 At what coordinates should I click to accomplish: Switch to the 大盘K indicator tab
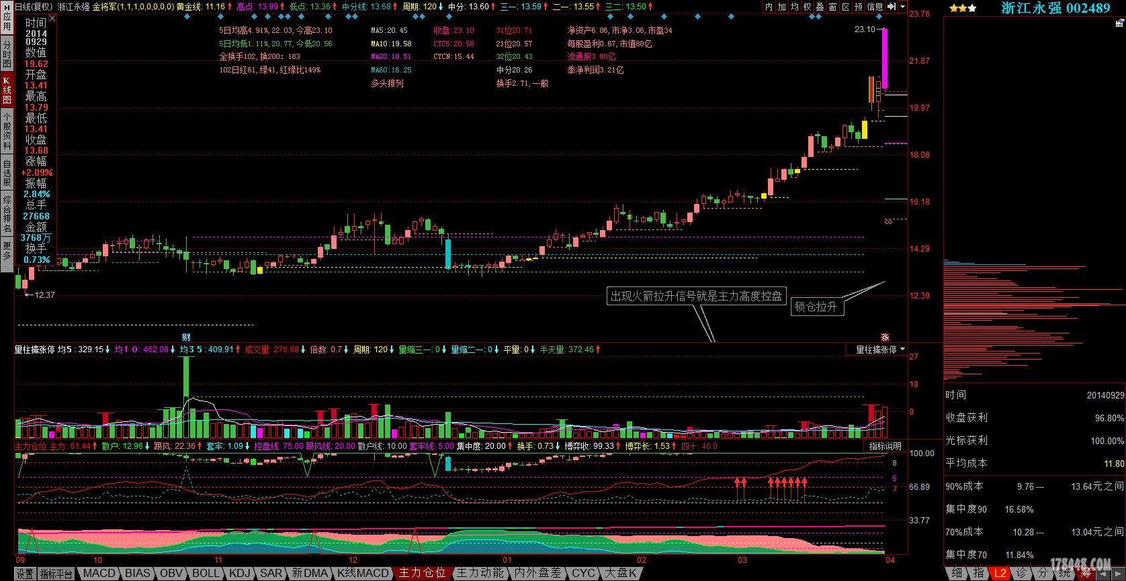620,574
